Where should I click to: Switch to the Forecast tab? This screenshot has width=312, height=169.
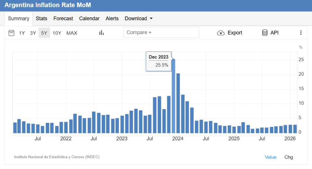pos(63,19)
